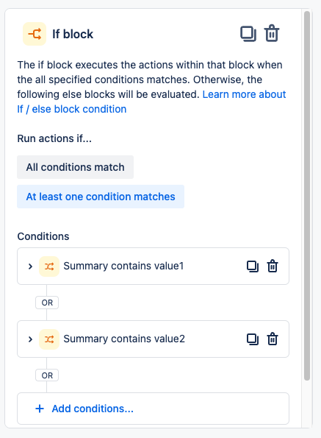Open the Add conditions dropdown
The height and width of the screenshot is (438, 321).
point(153,409)
